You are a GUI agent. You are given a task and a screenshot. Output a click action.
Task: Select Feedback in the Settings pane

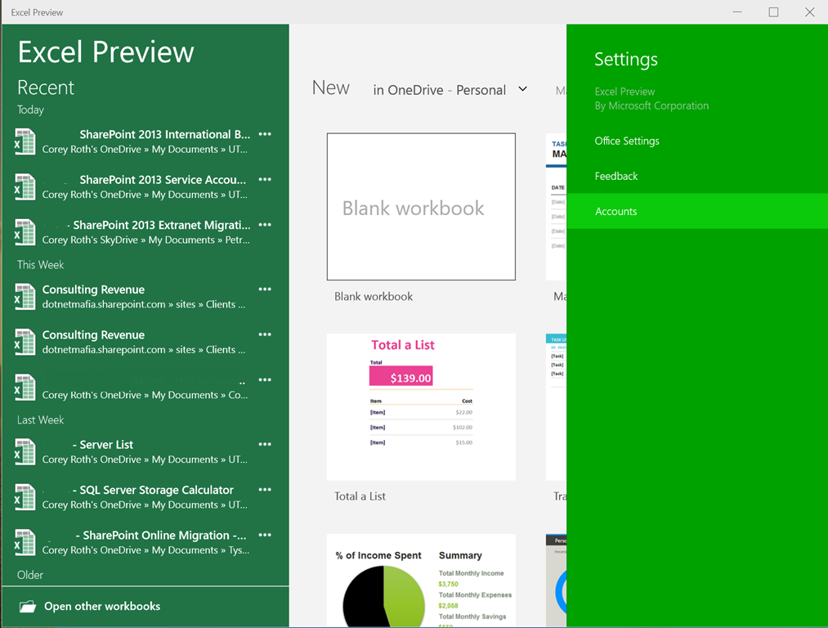pyautogui.click(x=616, y=176)
